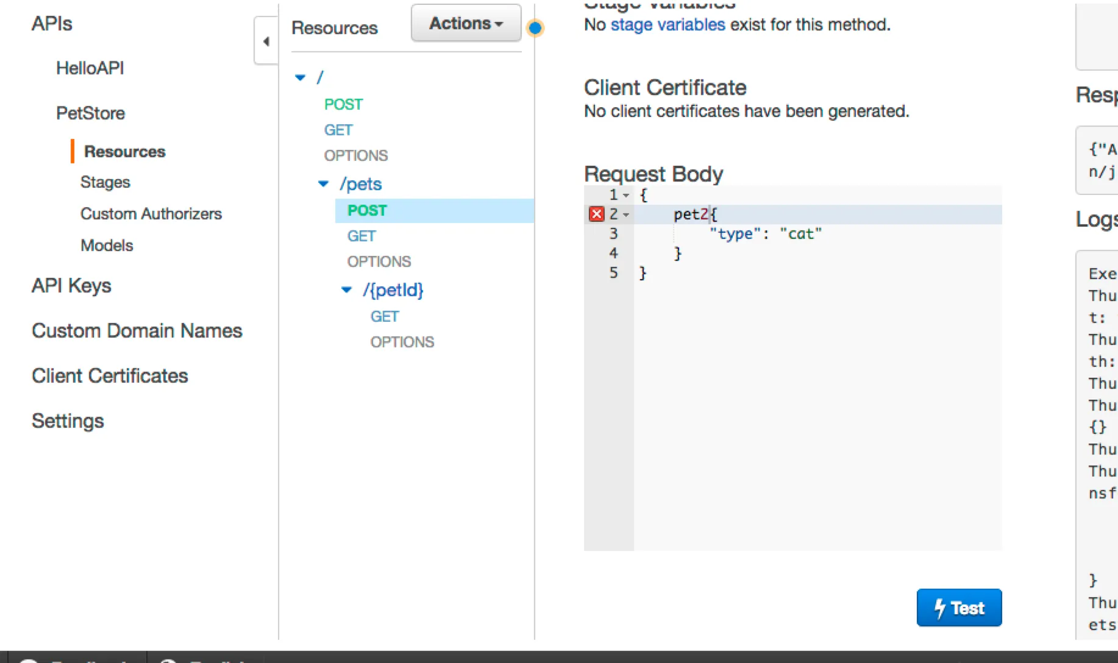Collapse the /{petId} resource node
The image size is (1118, 663).
tap(346, 290)
